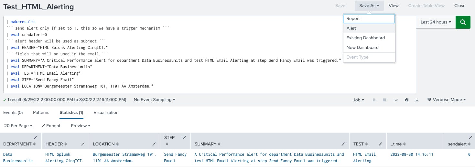The width and height of the screenshot is (475, 168).
Task: Click the pencil edit icon on HEADER column
Action: [x=83, y=144]
